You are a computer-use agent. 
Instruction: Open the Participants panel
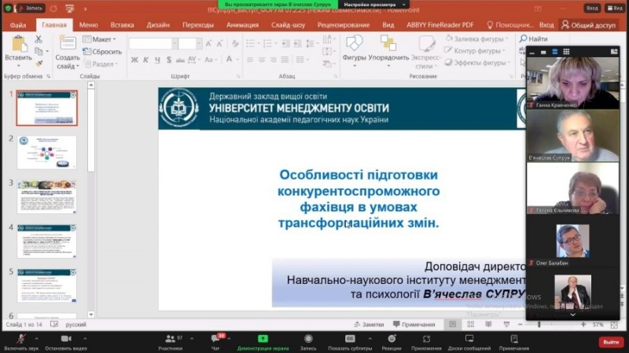click(170, 338)
